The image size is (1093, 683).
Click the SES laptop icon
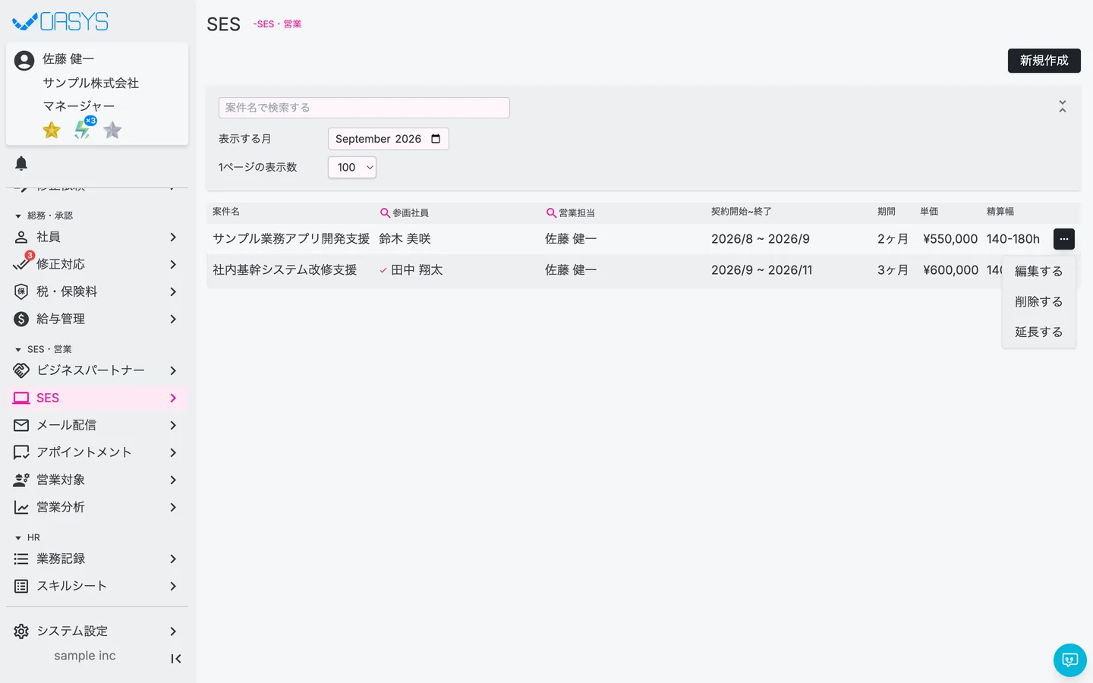coord(21,398)
